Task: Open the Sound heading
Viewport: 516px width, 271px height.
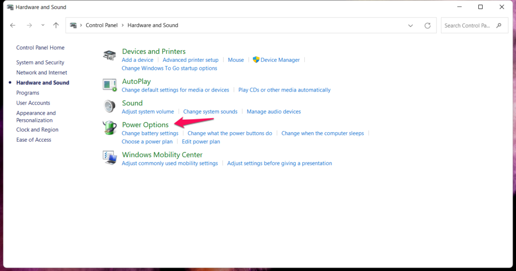Action: [x=133, y=103]
